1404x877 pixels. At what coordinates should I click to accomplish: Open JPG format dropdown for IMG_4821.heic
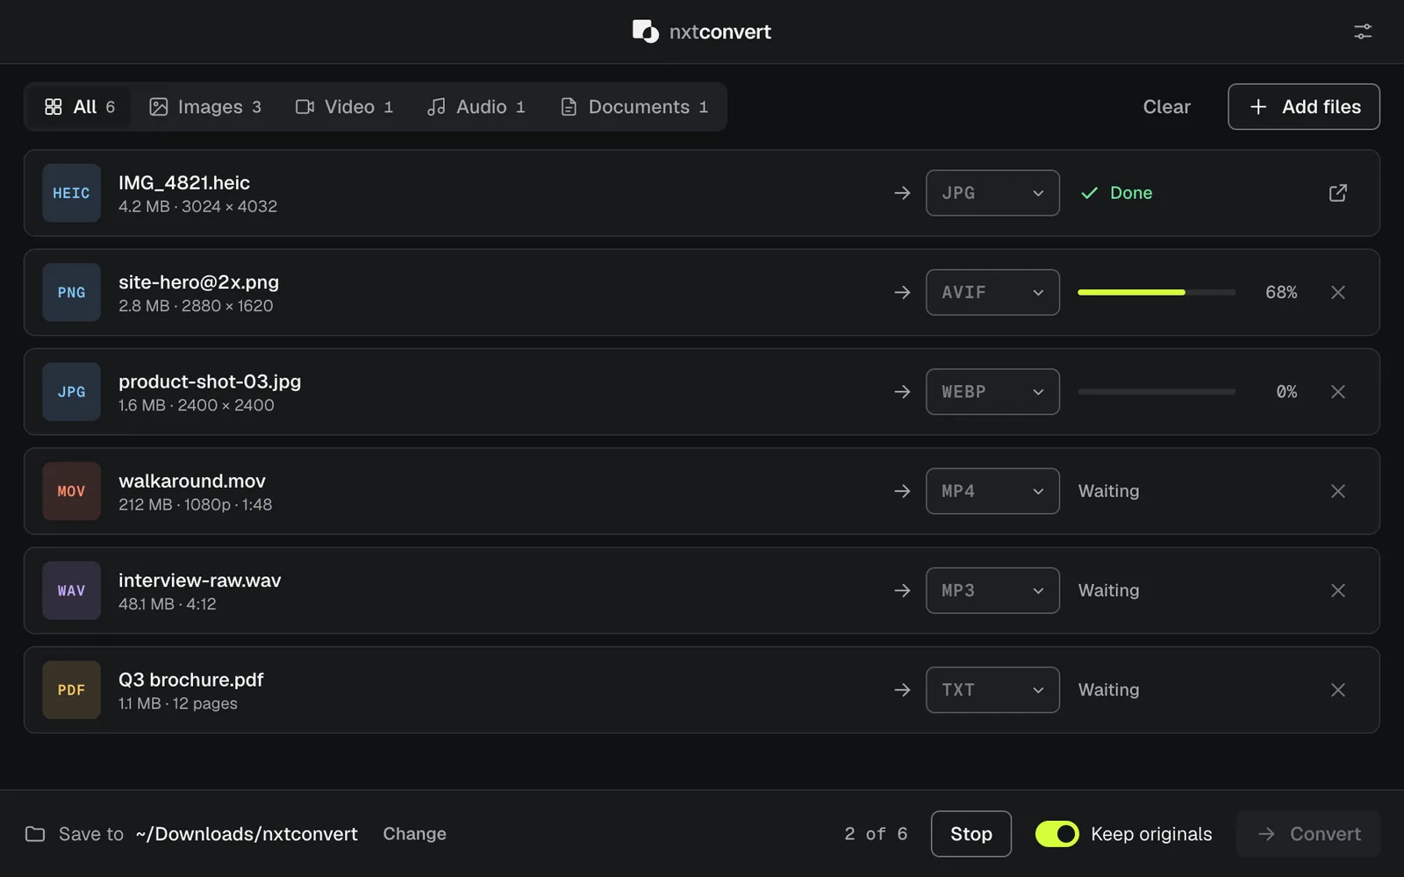[x=992, y=193]
